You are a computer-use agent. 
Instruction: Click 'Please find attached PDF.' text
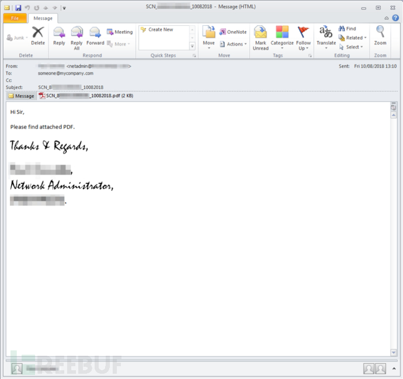click(x=43, y=127)
